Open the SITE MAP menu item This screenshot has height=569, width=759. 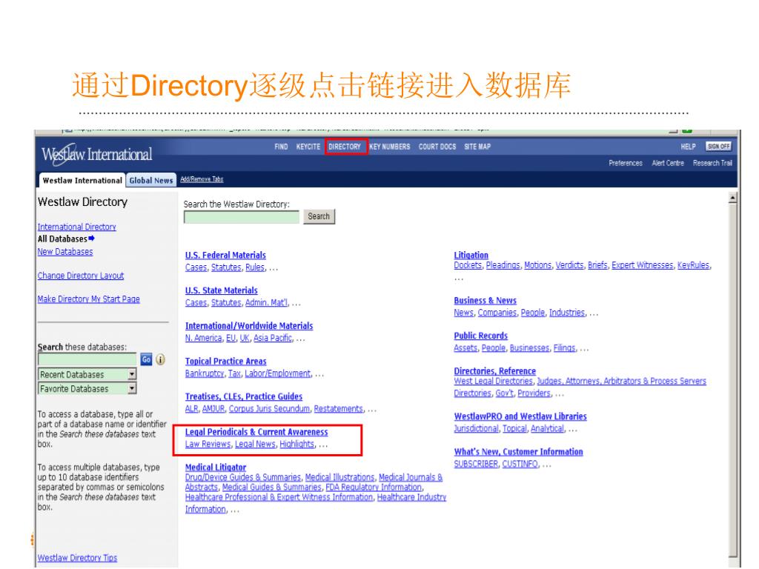pos(477,147)
